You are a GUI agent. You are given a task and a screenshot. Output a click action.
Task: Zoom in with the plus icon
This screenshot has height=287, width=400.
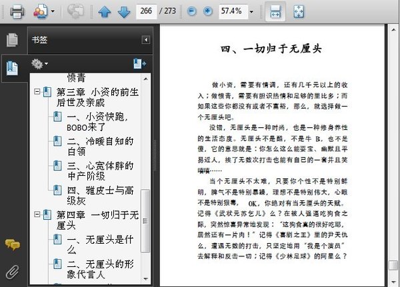[208, 11]
